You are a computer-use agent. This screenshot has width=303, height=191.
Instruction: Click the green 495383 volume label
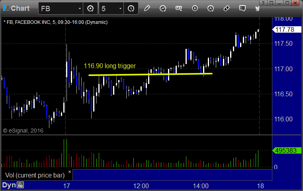[x=287, y=150]
